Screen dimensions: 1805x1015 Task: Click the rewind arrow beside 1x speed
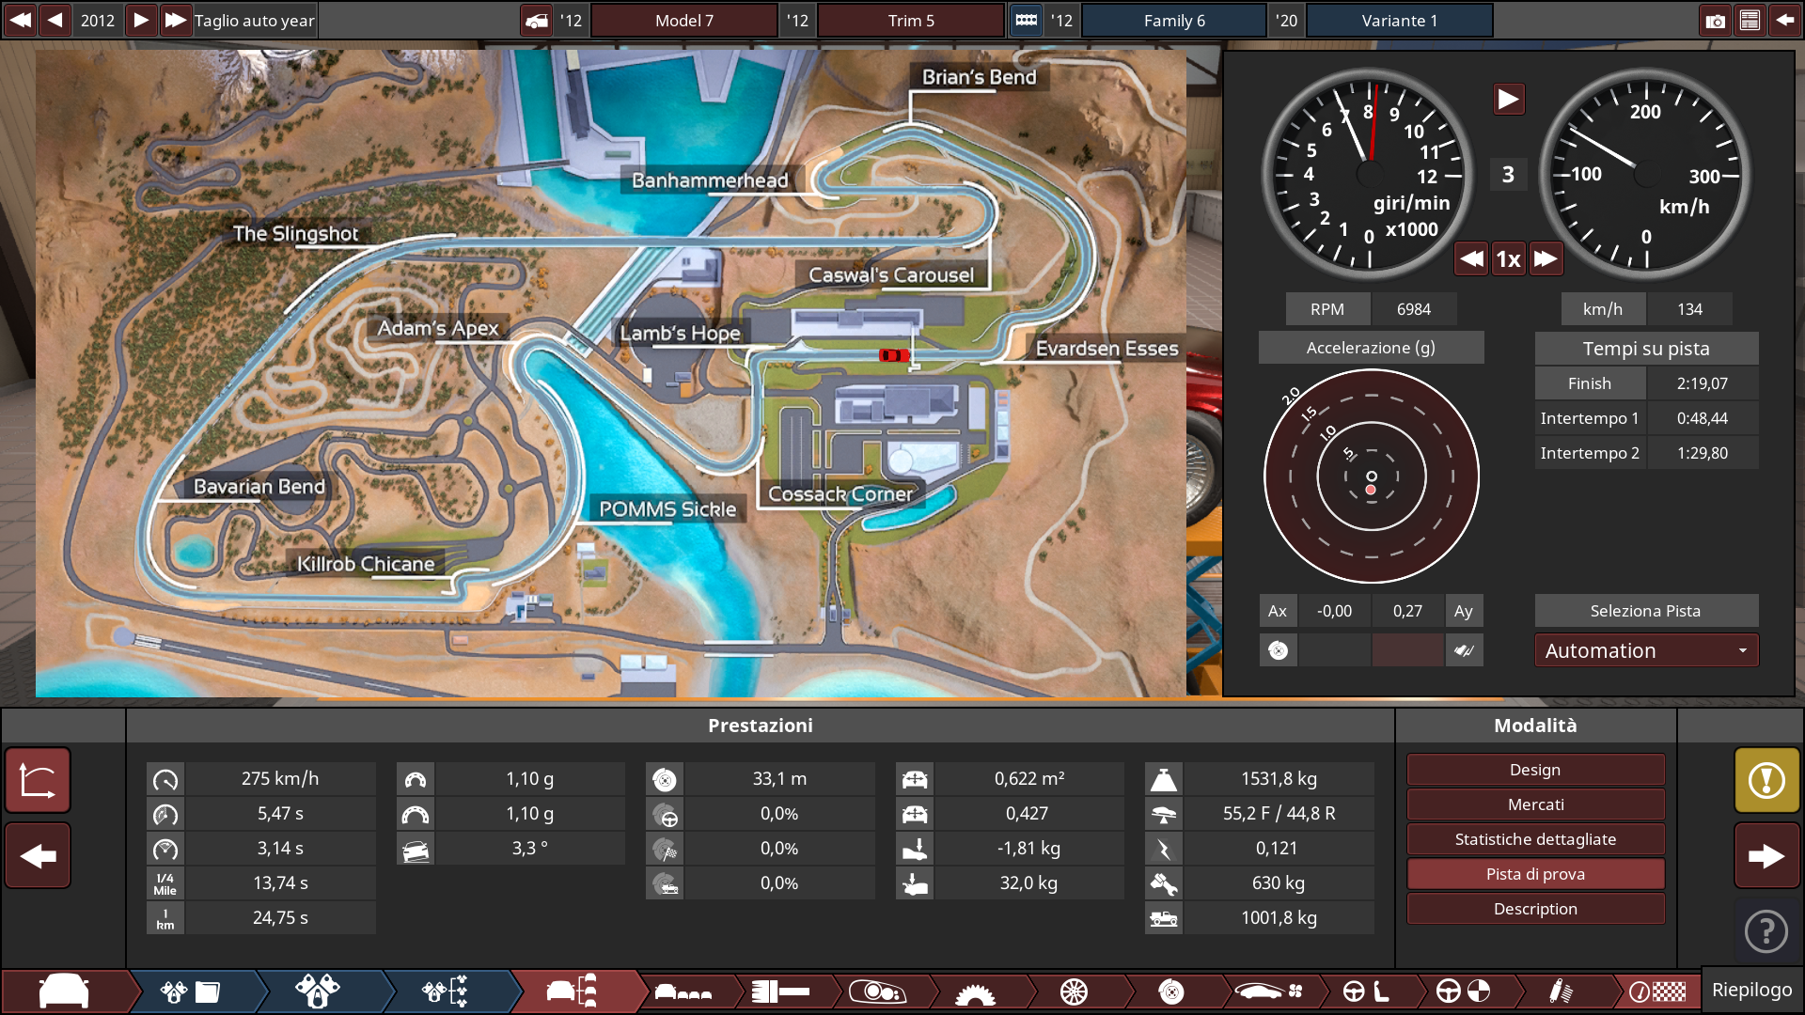(x=1471, y=259)
